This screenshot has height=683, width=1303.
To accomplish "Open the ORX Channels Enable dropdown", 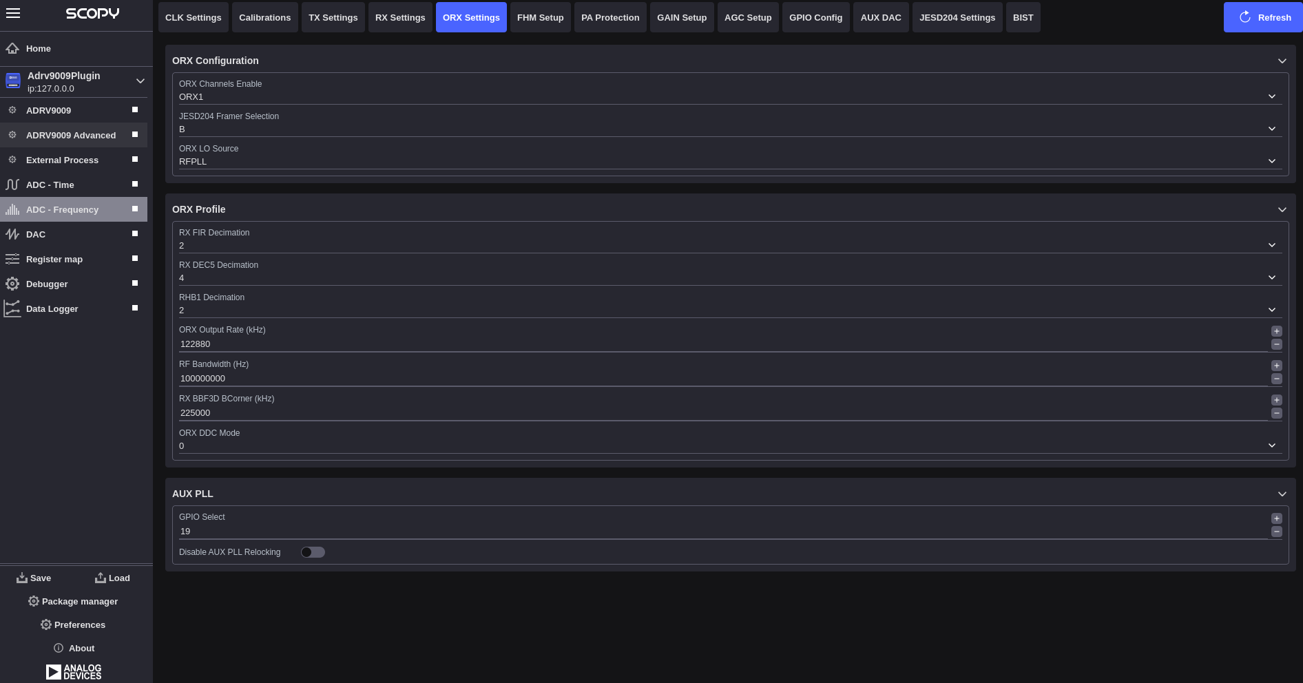I will click(x=1271, y=96).
